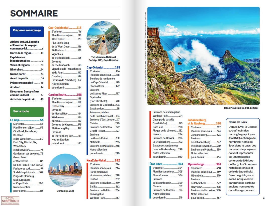Click the Le Drakensberg 292 entry
Image resolution: width=269 pixels, height=206 pixels.
(168, 142)
